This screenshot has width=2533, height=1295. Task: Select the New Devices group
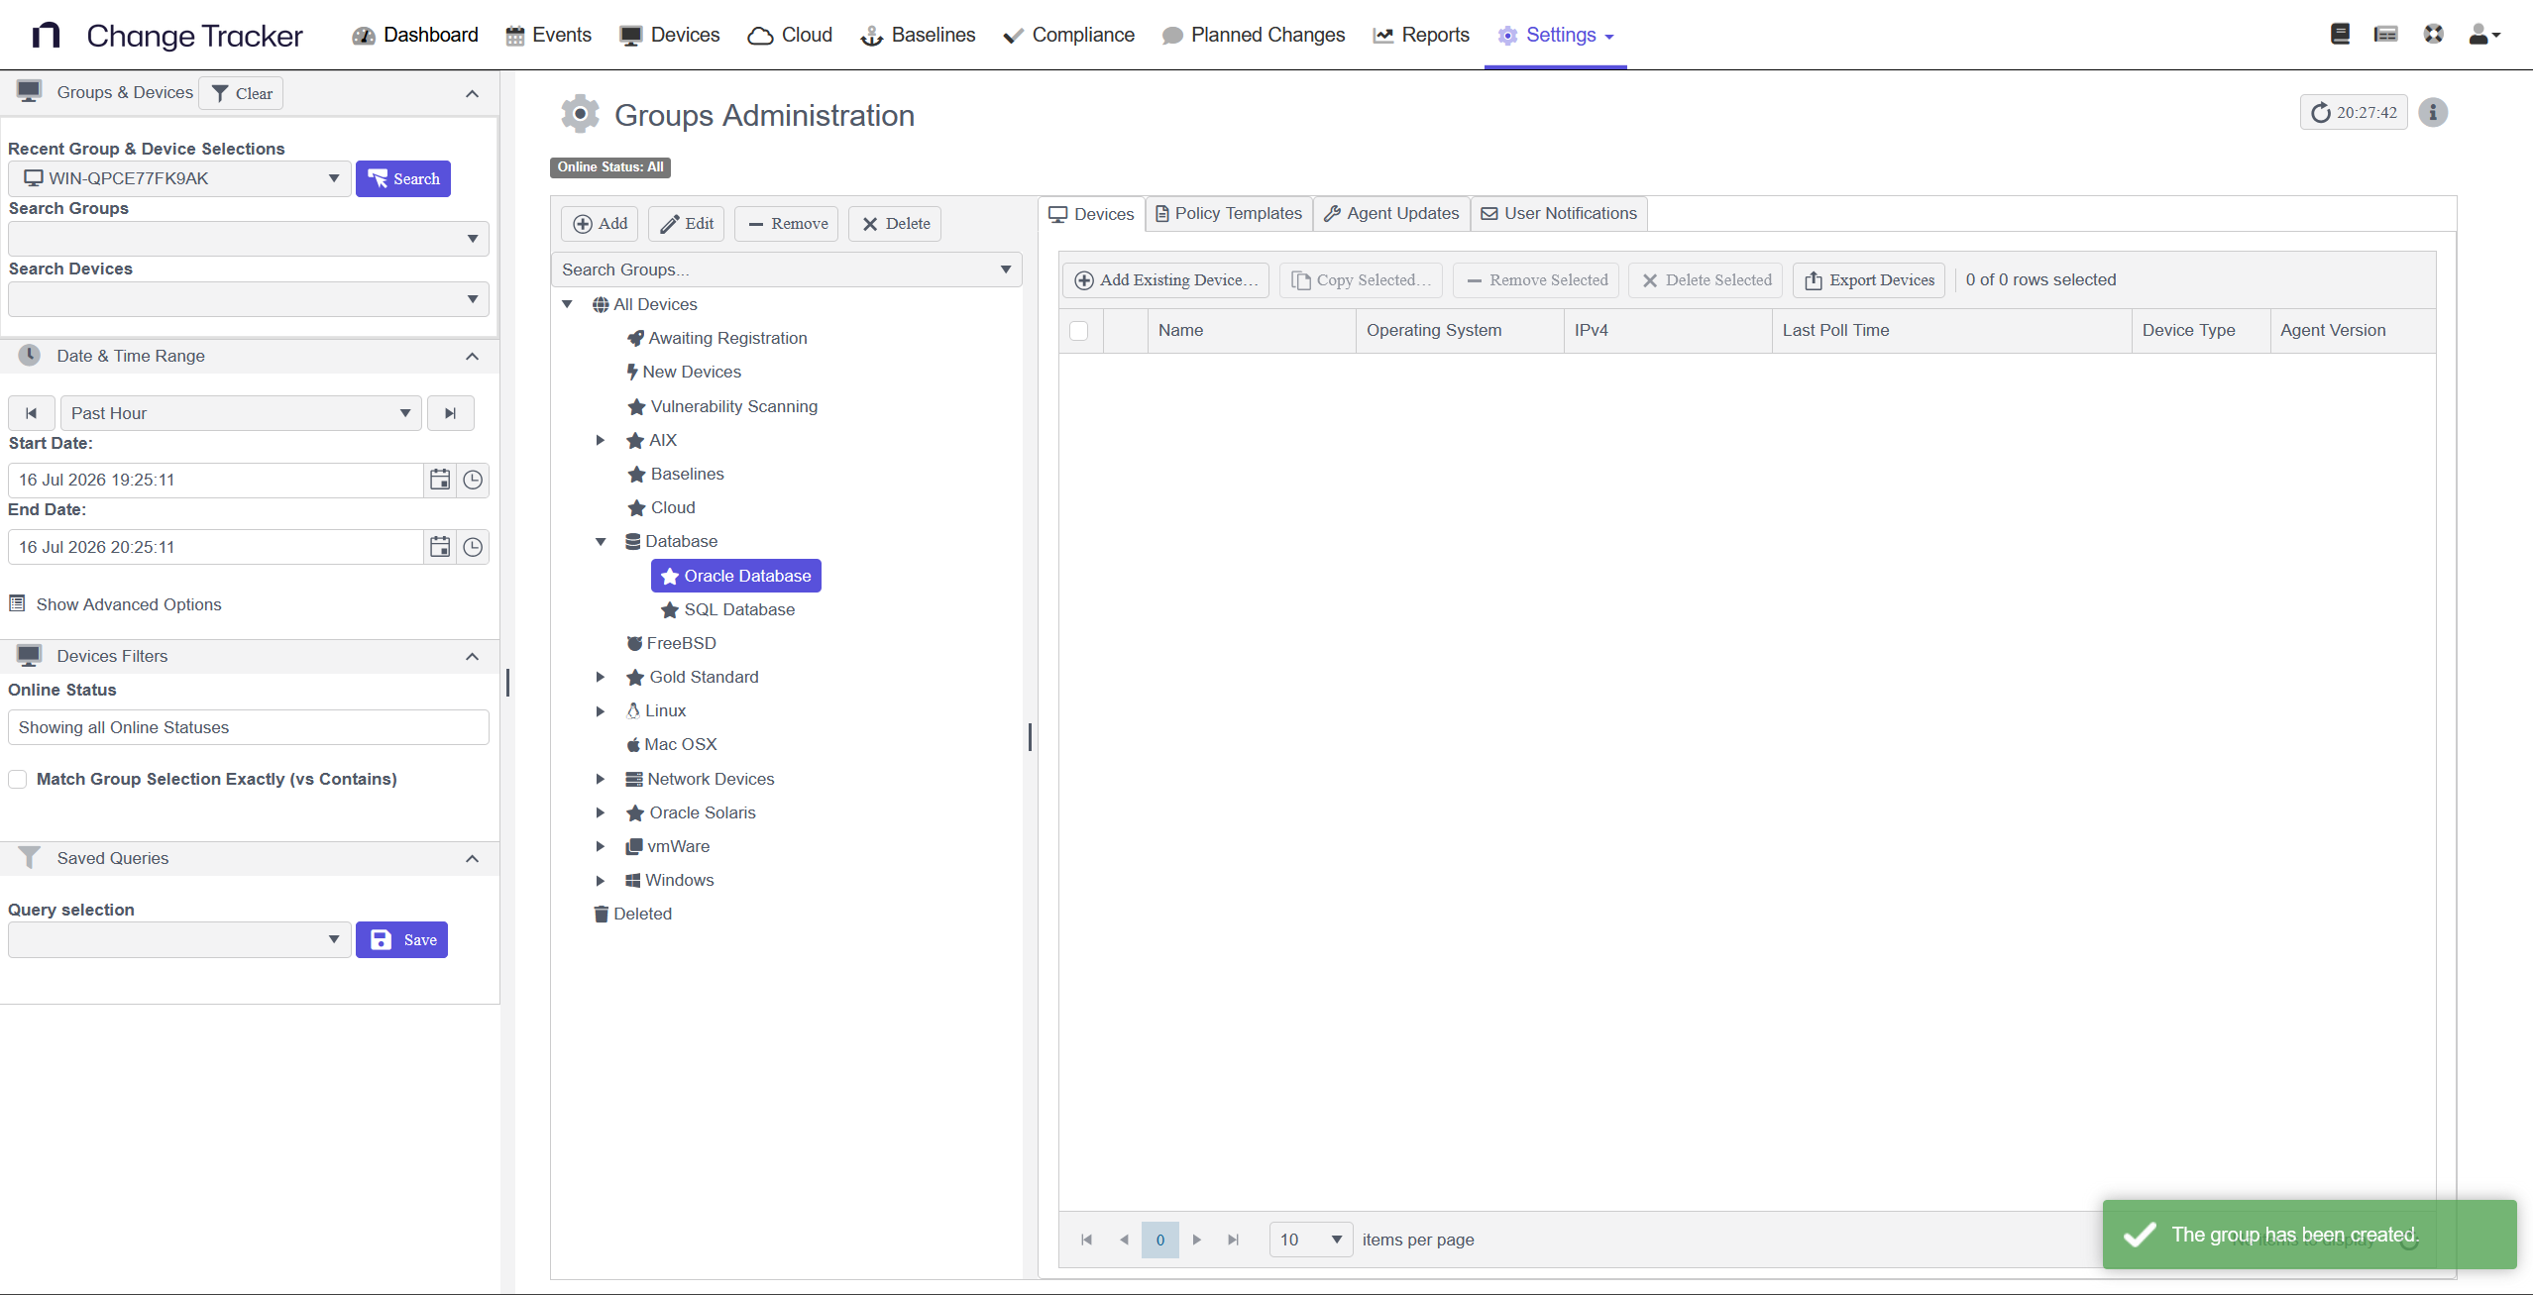click(x=684, y=372)
